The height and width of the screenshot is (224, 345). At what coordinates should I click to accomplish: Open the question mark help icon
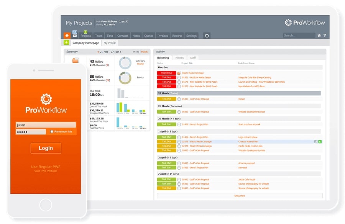tap(325, 35)
